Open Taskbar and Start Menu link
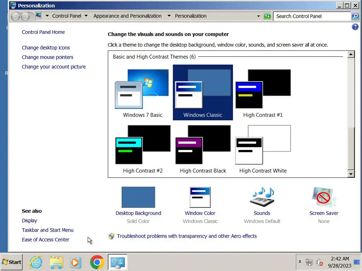362x271 pixels. pos(48,230)
